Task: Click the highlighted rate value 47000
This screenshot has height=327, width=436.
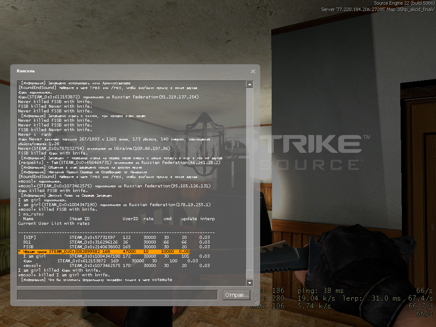Action: coord(129,252)
